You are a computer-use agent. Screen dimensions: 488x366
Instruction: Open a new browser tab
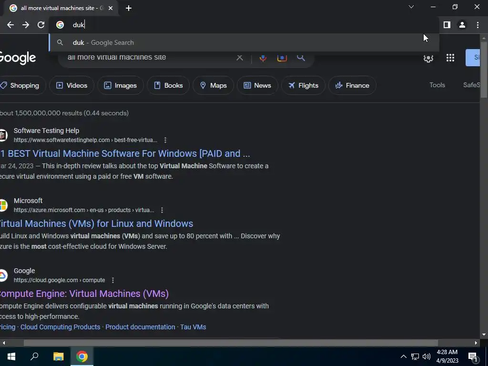pyautogui.click(x=129, y=8)
